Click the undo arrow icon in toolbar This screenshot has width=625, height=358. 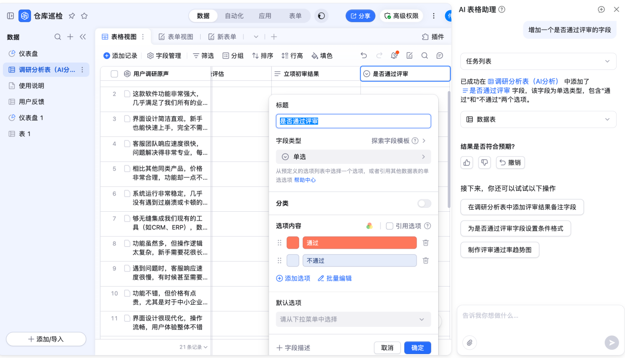[x=364, y=56]
